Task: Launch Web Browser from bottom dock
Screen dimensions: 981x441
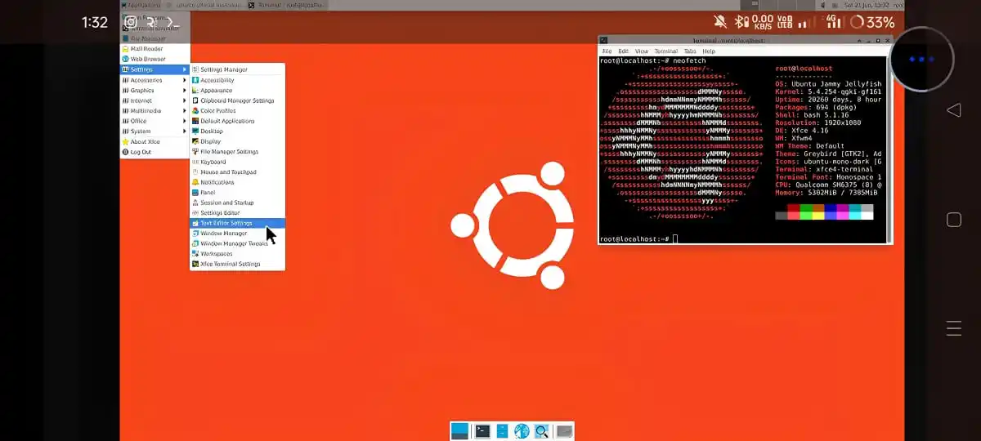Action: pyautogui.click(x=522, y=430)
